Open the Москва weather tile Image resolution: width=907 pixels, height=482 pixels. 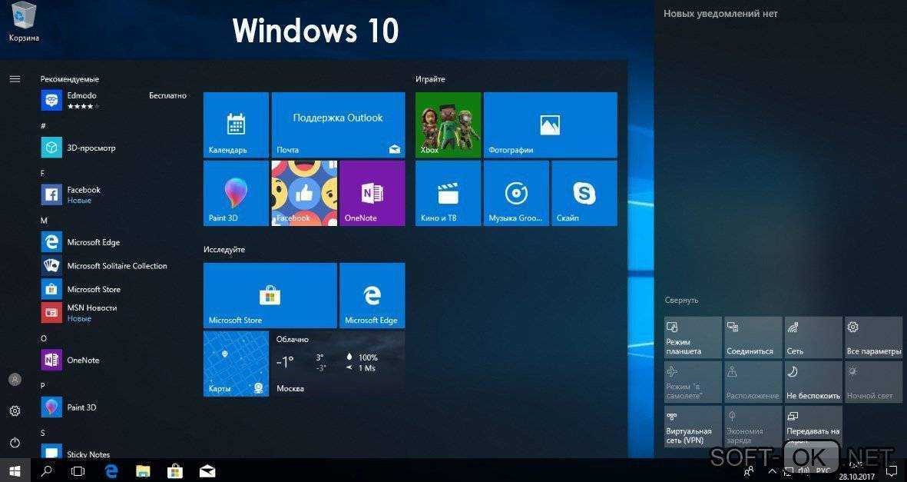point(339,364)
